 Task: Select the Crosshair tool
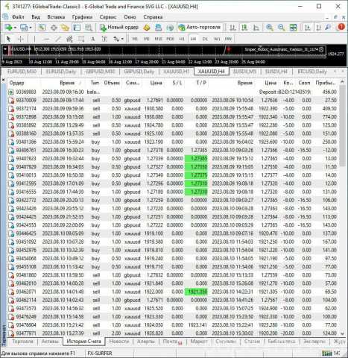click(x=21, y=39)
